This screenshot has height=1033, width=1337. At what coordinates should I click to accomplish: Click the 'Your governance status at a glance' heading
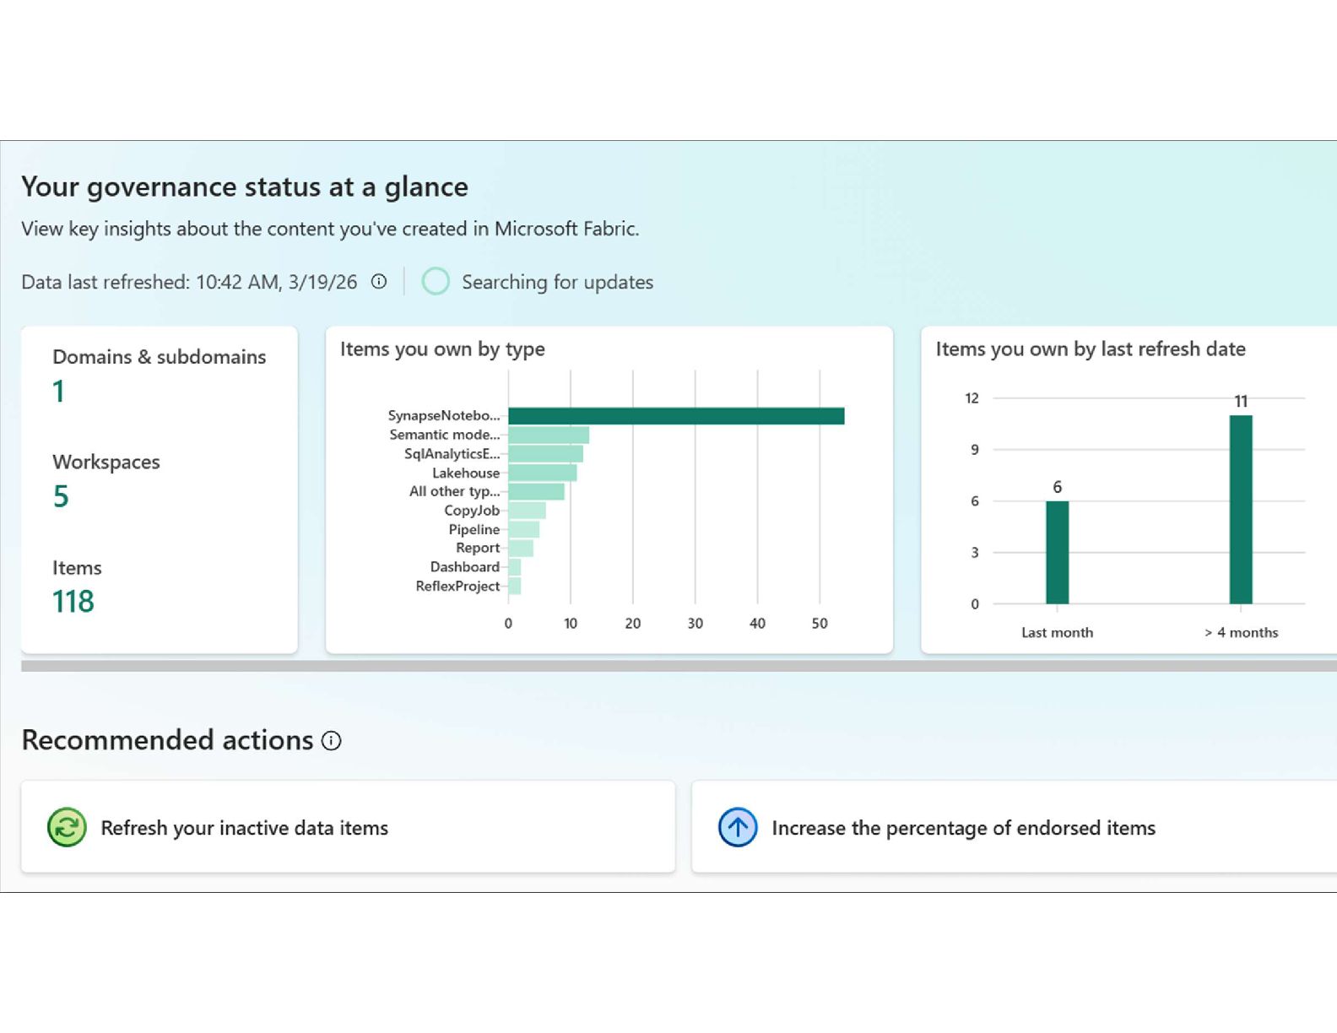point(245,187)
